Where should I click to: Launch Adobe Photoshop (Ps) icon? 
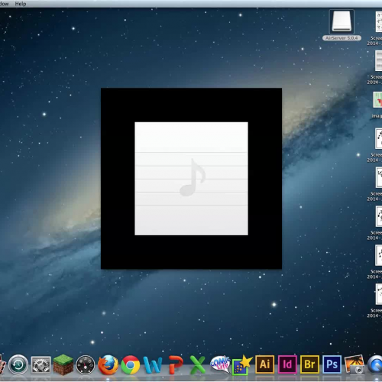332,364
